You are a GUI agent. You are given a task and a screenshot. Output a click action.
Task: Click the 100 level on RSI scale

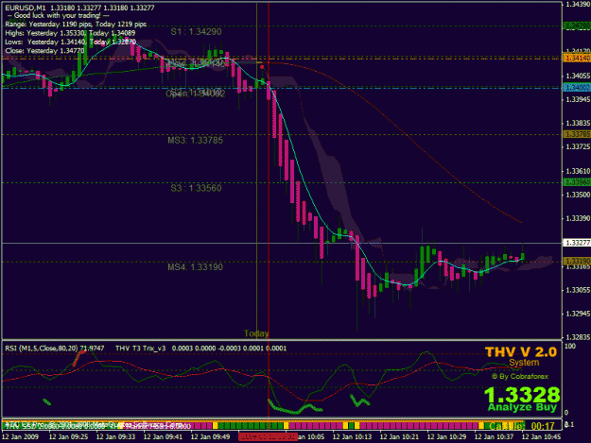point(570,346)
